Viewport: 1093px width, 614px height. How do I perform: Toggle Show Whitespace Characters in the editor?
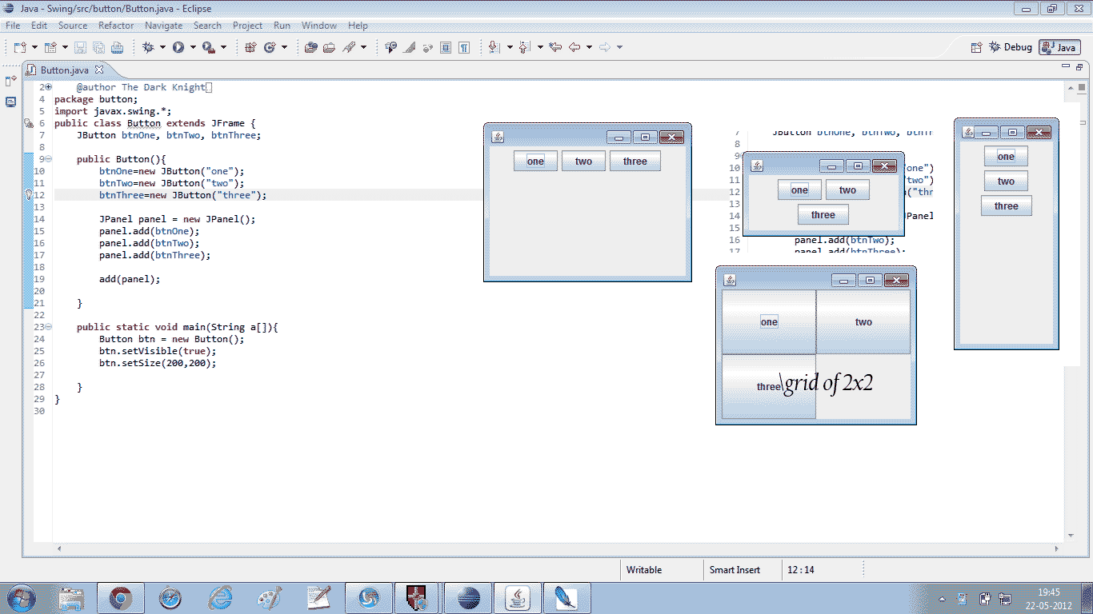[464, 46]
